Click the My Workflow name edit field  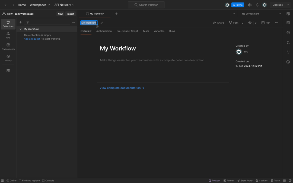click(x=89, y=23)
